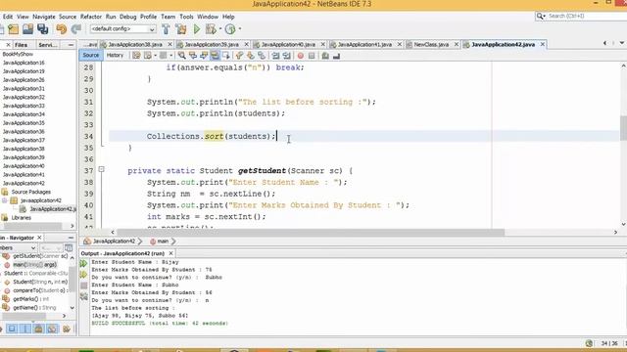This screenshot has width=627, height=352.
Task: Click the Open Project icon in toolbar
Action: coord(27,29)
